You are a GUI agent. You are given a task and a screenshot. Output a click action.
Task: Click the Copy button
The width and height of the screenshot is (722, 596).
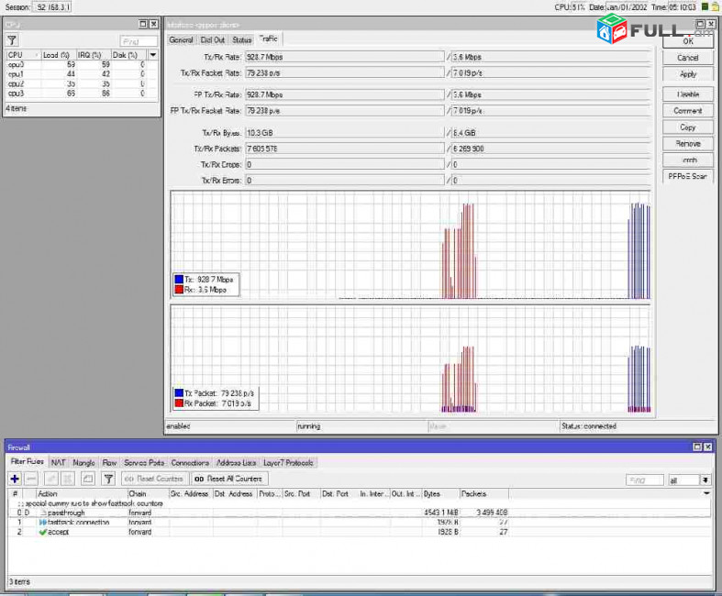tap(688, 127)
